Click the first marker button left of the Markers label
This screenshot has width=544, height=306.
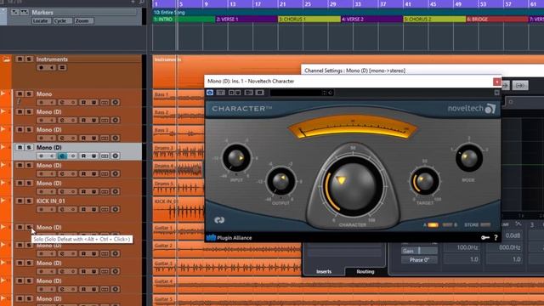point(14,12)
